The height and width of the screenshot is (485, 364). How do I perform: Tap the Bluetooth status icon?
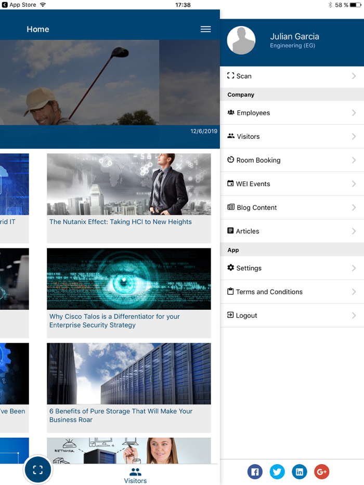click(330, 5)
